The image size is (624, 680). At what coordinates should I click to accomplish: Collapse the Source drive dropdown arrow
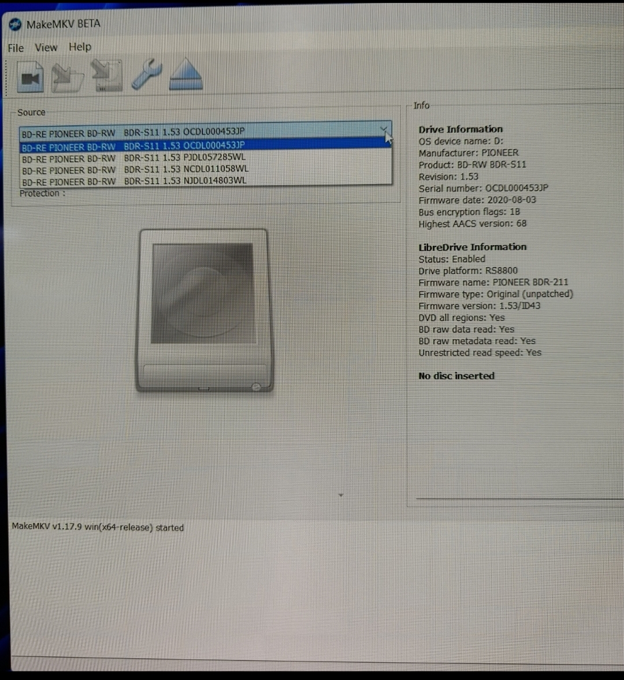384,130
